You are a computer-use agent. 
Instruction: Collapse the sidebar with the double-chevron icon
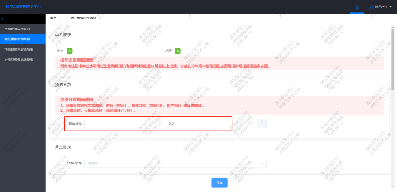point(2,19)
